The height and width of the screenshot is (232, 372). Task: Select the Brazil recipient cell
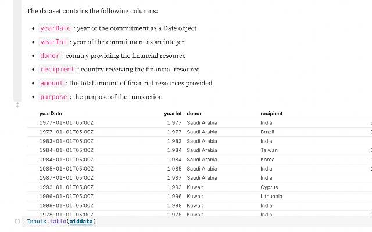pyautogui.click(x=267, y=132)
